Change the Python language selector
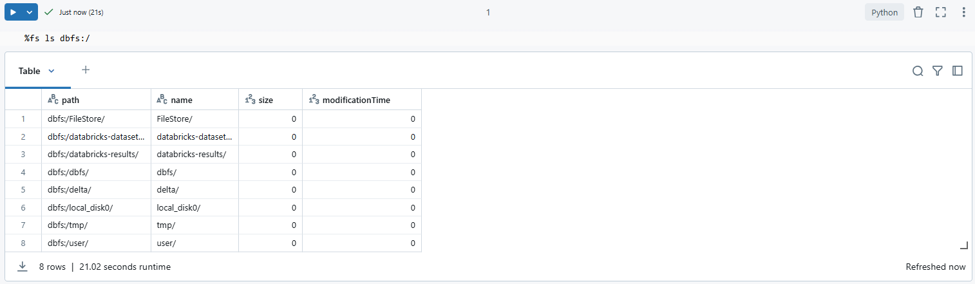The width and height of the screenshot is (975, 284). tap(884, 12)
